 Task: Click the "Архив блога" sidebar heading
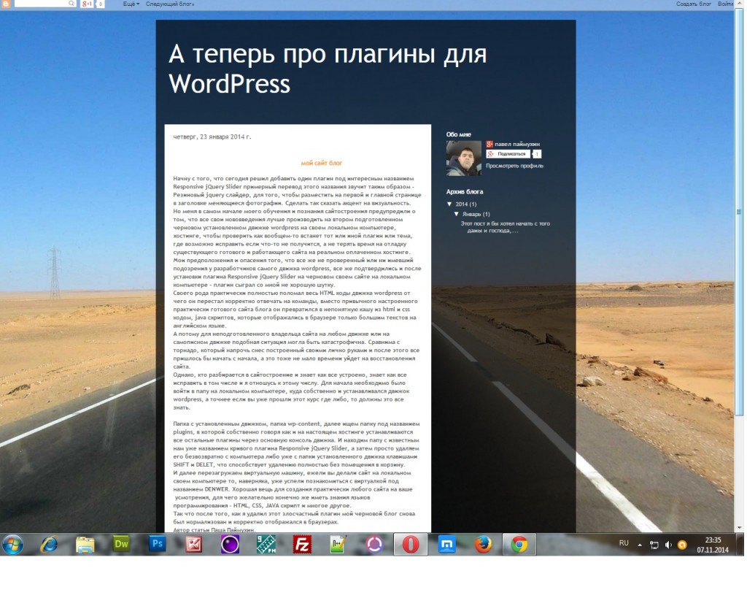tap(465, 192)
